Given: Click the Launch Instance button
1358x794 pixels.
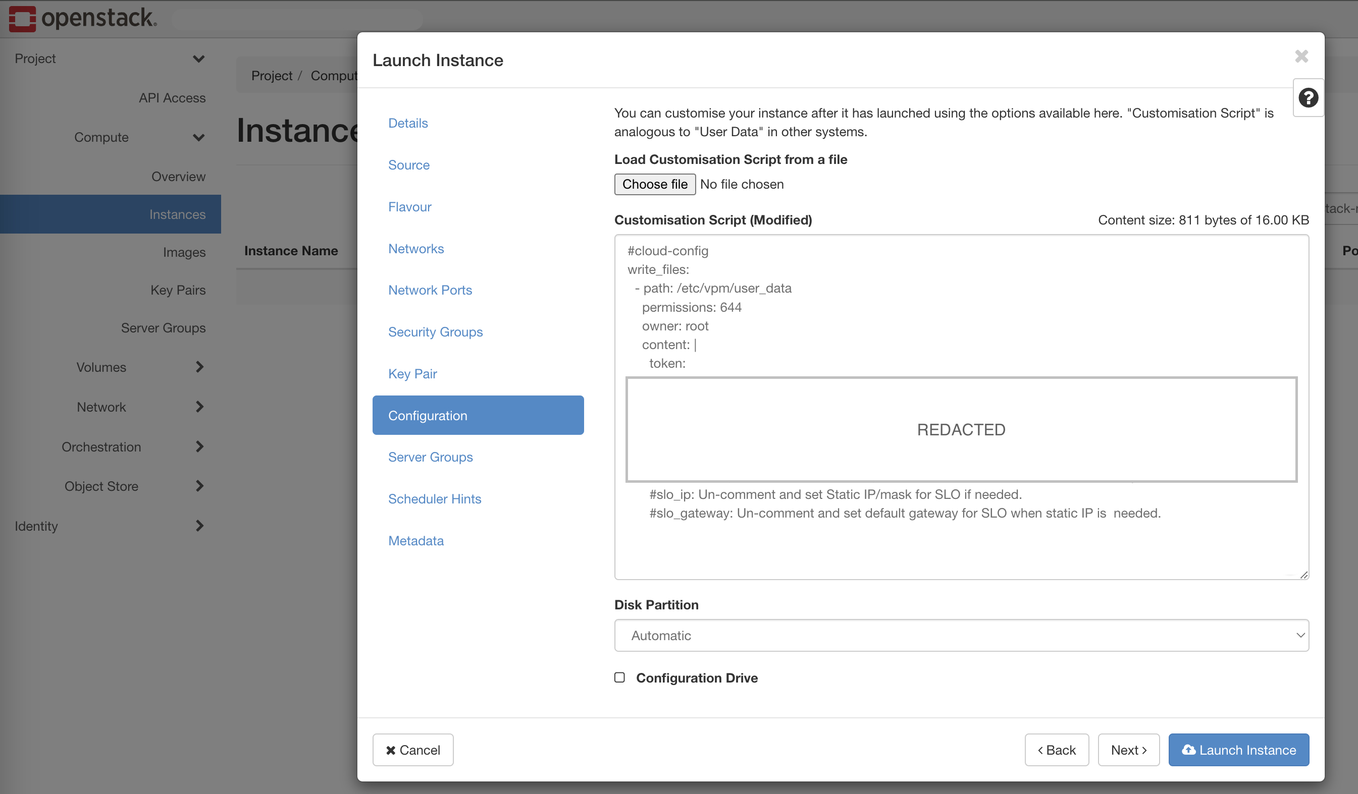Looking at the screenshot, I should tap(1238, 750).
